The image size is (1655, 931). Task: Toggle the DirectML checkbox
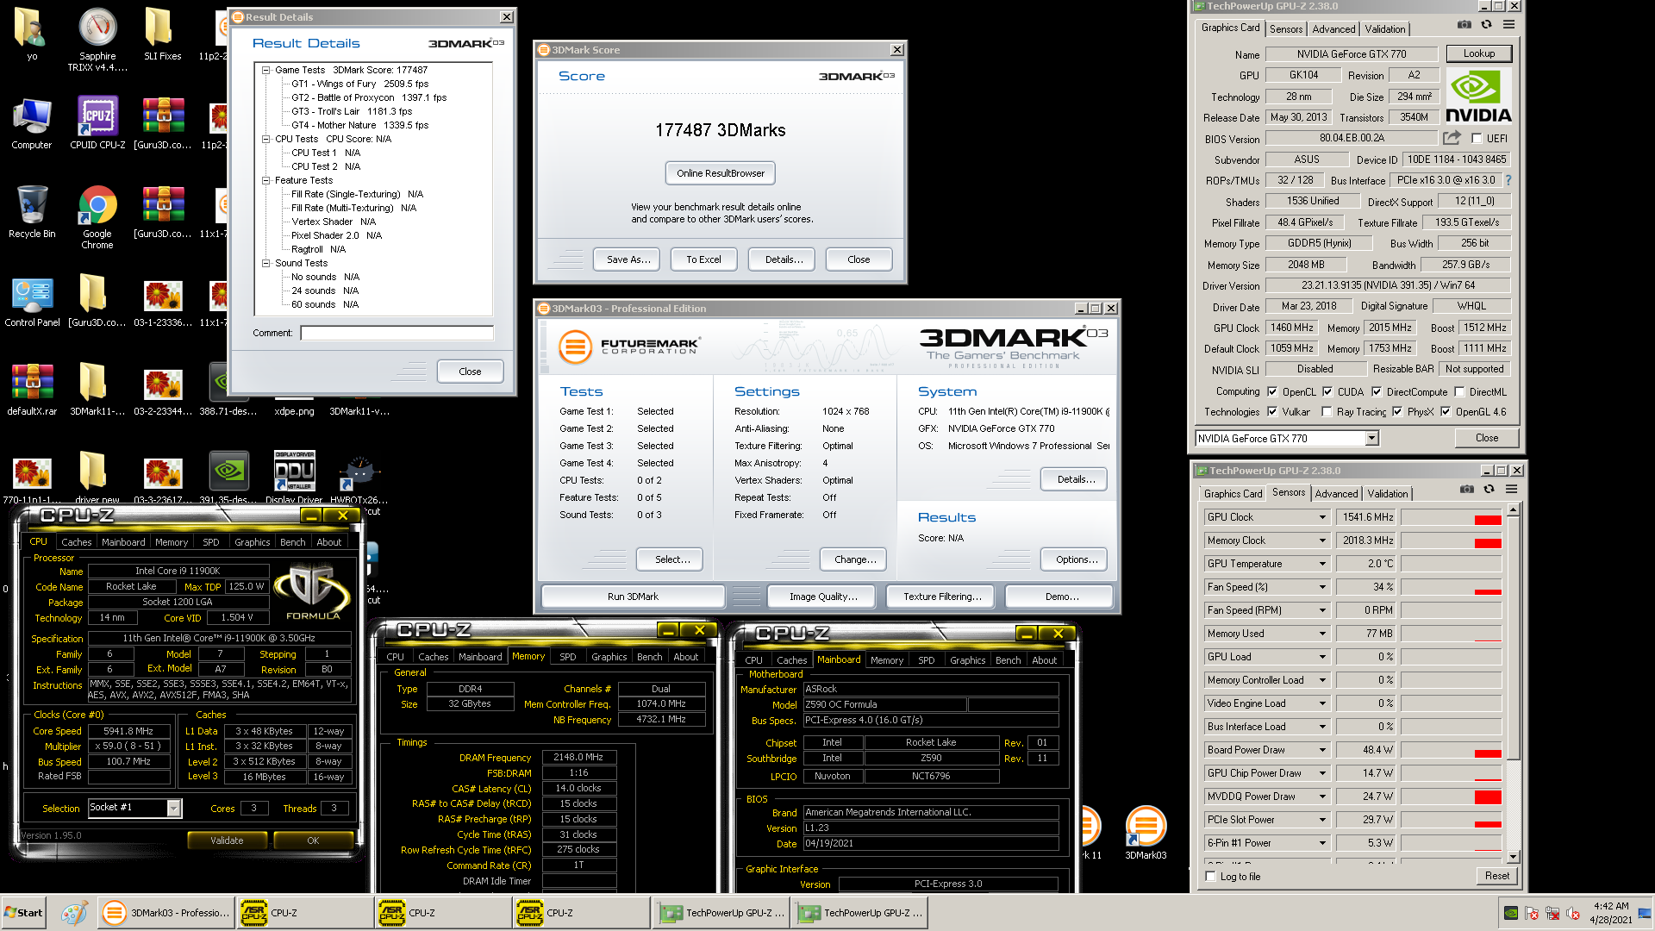1460,391
